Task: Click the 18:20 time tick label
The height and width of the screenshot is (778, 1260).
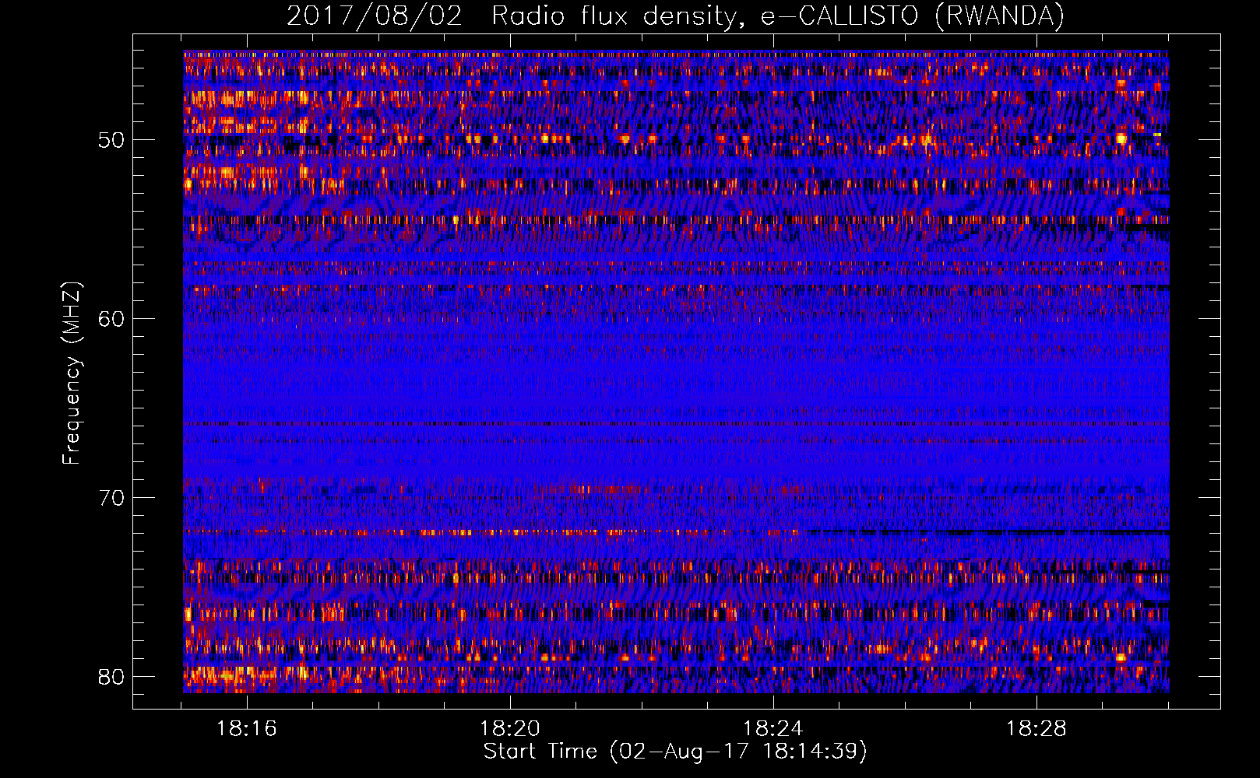Action: click(x=510, y=729)
